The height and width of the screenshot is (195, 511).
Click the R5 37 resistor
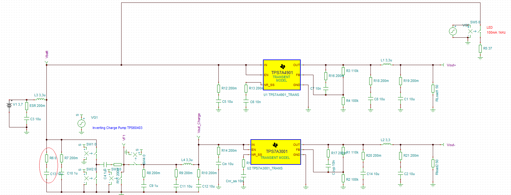(480, 49)
